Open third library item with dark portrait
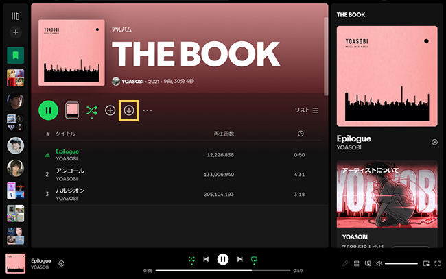The image size is (446, 279). tap(15, 100)
